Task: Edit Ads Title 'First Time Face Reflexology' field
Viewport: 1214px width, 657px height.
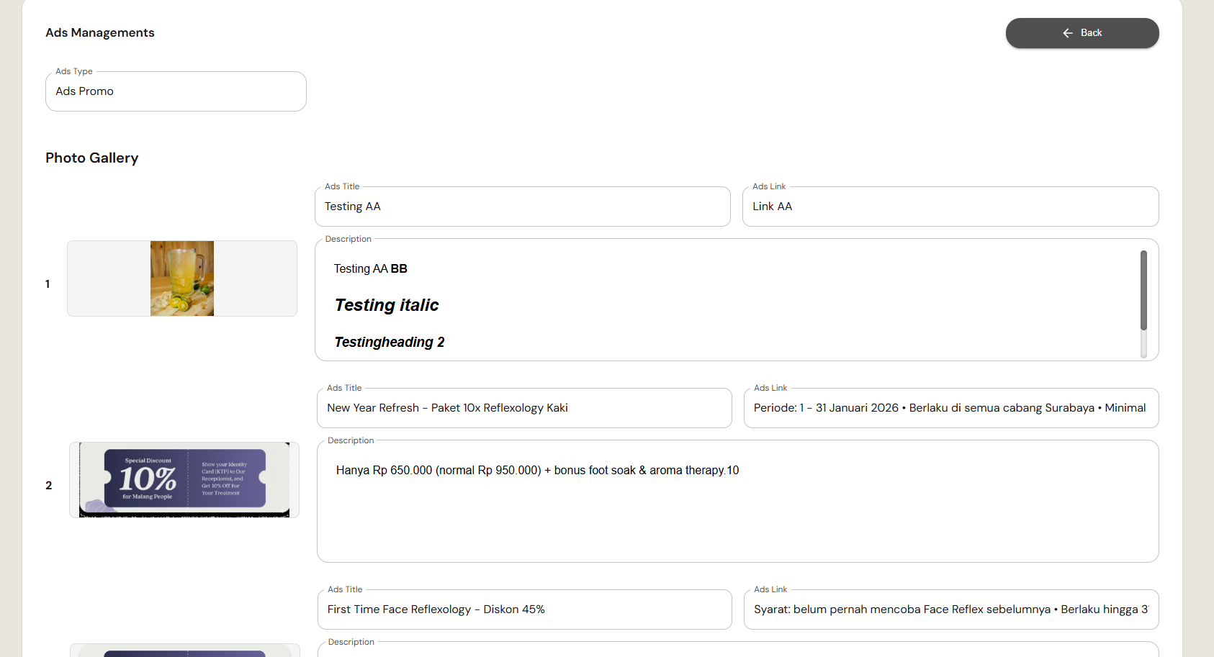Action: coord(524,610)
